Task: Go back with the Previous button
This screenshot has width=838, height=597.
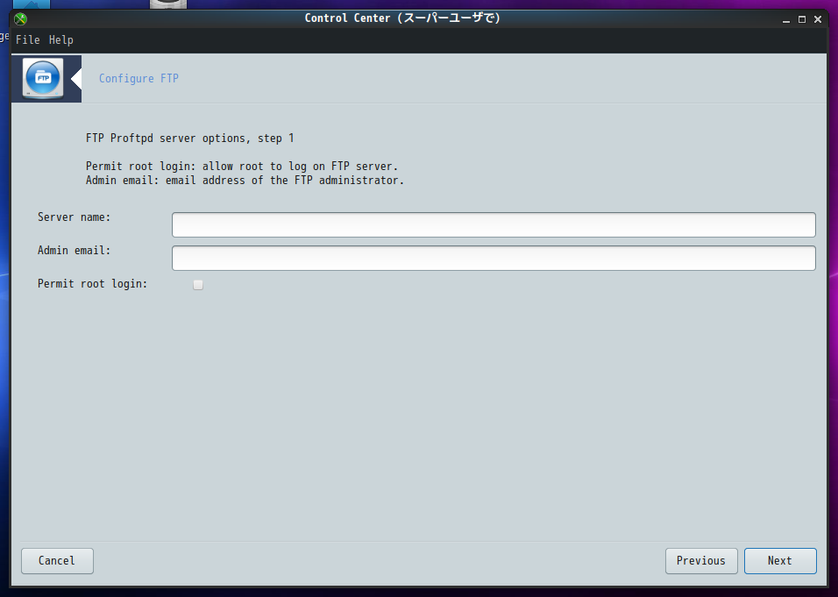Action: 701,561
